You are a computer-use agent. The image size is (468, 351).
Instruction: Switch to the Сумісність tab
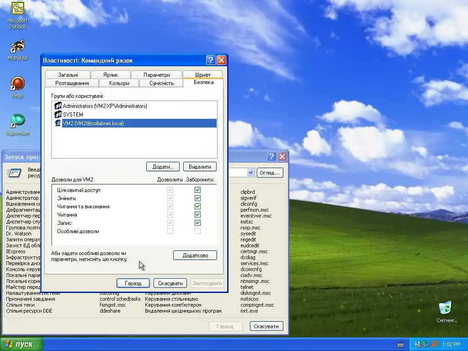click(161, 83)
